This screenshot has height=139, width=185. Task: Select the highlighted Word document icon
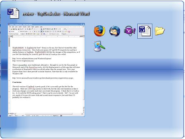[145, 31]
